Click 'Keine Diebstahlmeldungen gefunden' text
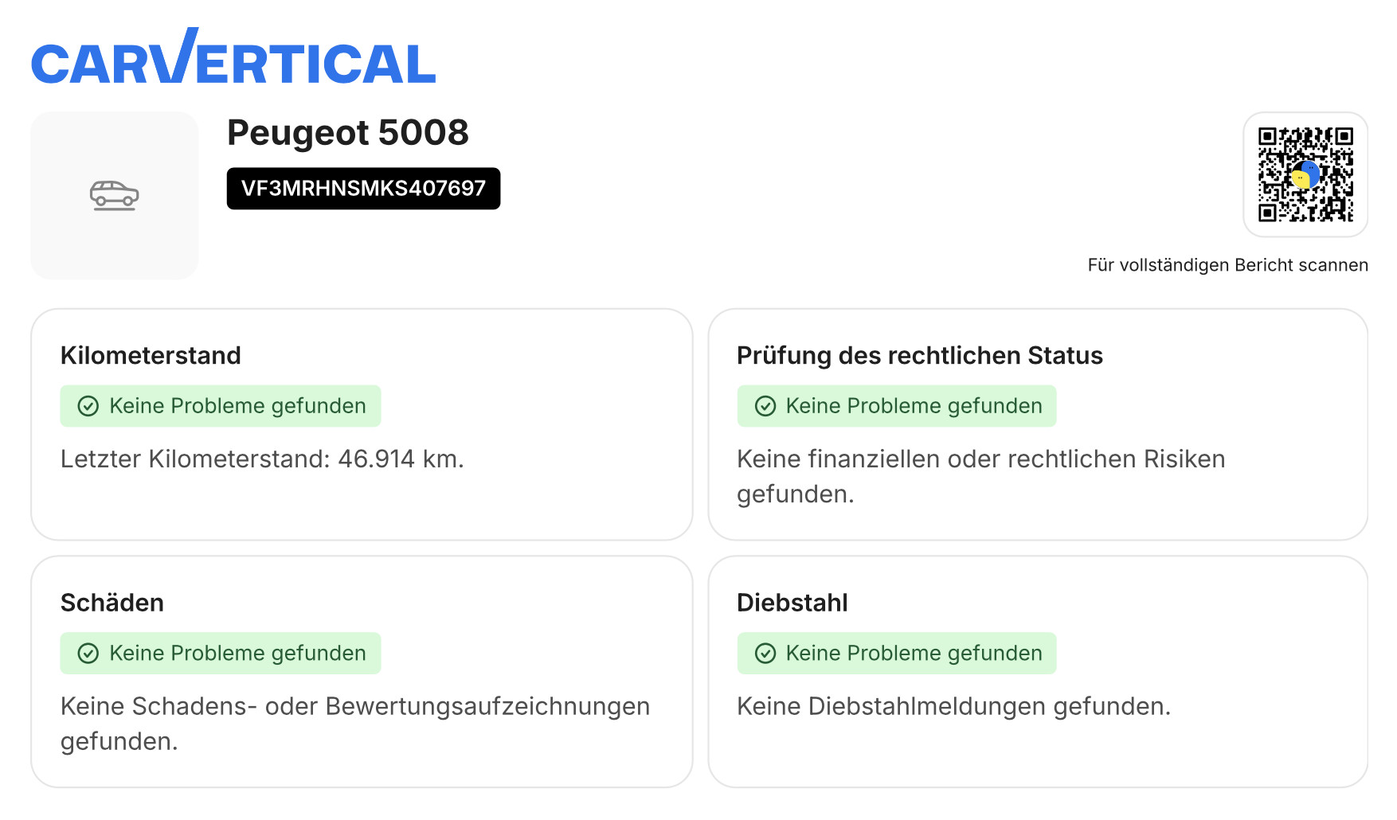Viewport: 1397px width, 820px height. (953, 706)
